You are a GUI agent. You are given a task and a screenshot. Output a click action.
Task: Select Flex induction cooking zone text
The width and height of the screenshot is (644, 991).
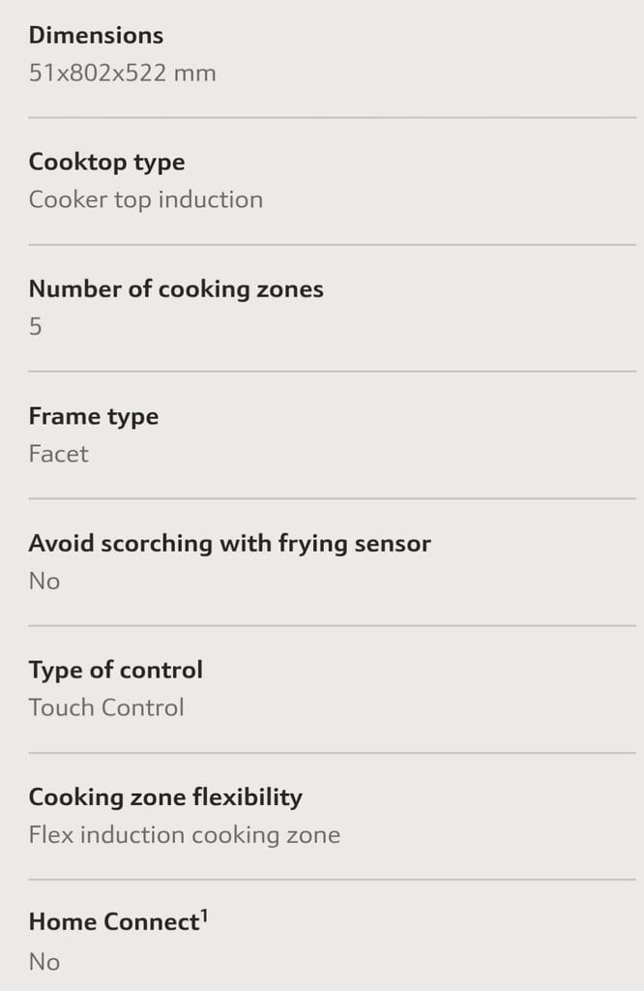click(x=185, y=835)
